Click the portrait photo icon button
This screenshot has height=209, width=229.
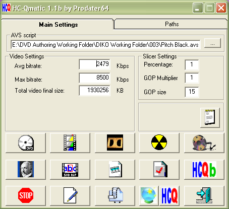click(26, 170)
